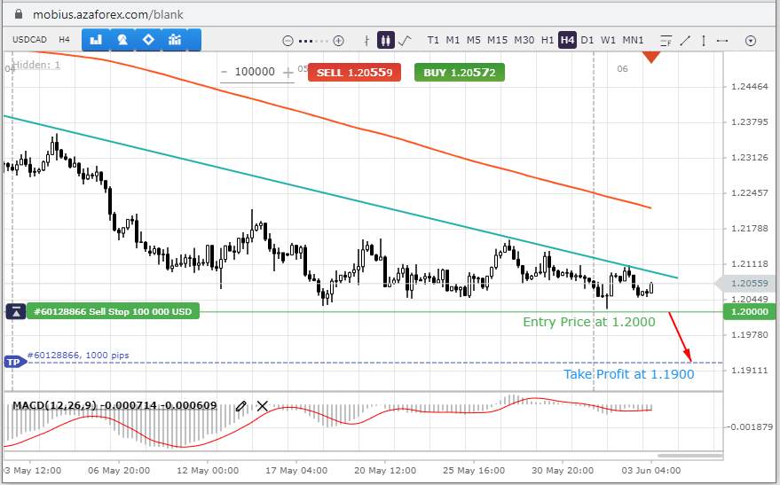Select the T1 timeframe
Image resolution: width=780 pixels, height=485 pixels.
(433, 40)
